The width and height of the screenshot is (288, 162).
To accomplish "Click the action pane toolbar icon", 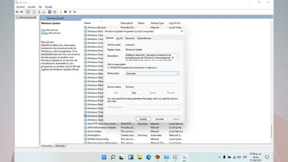I will tap(54, 12).
